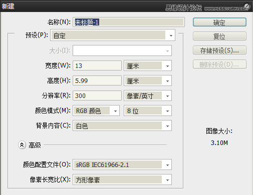253x195 pixels.
Task: Open the height unit dropdown 厘米
Action: [x=148, y=80]
